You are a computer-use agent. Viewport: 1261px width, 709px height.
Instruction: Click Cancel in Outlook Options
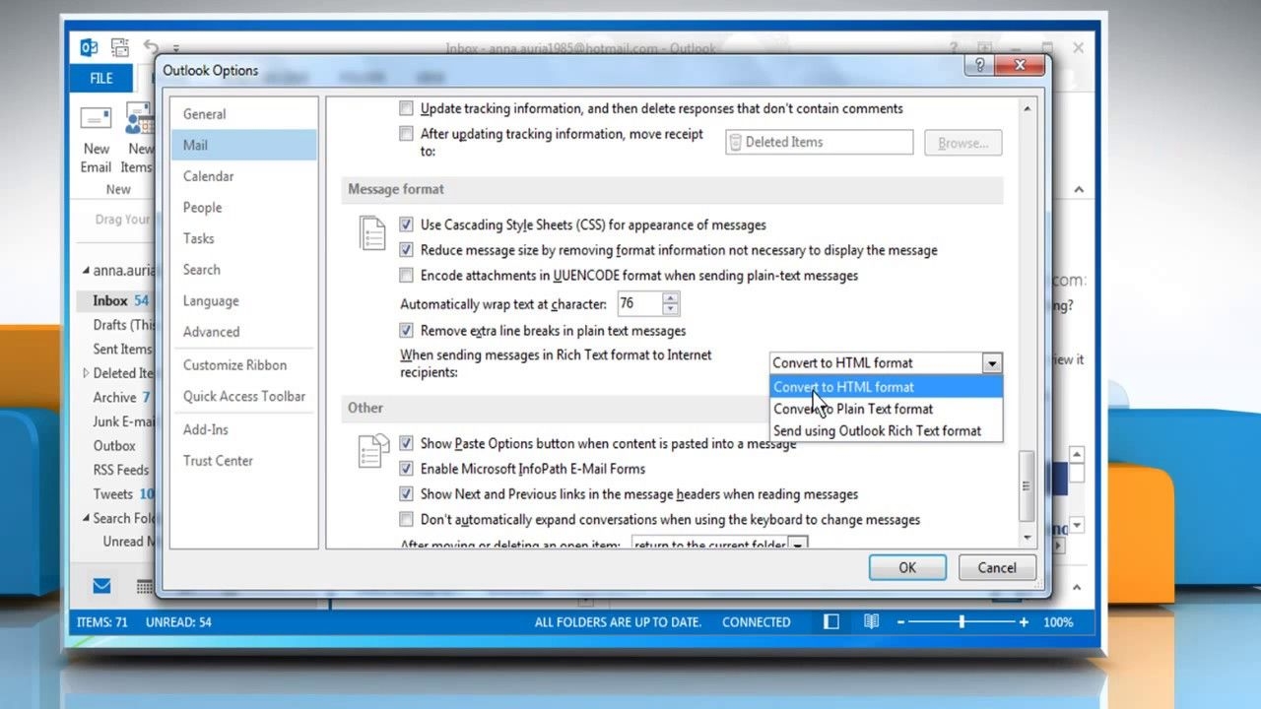click(x=997, y=567)
